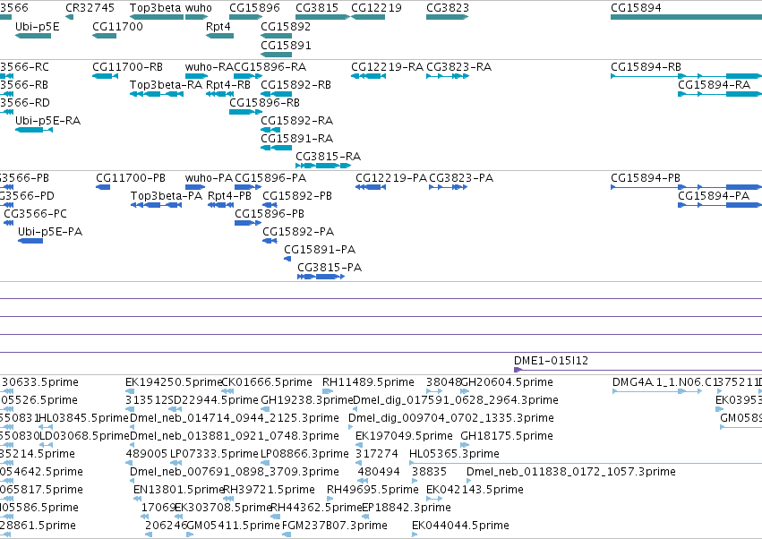The image size is (762, 539).
Task: Select transcript CG15894-RA
Action: (x=720, y=94)
